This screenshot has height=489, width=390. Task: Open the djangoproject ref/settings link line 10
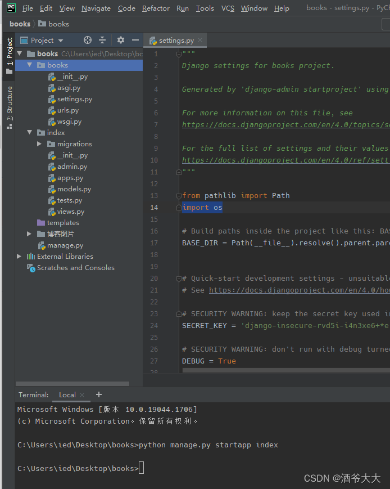tap(285, 160)
